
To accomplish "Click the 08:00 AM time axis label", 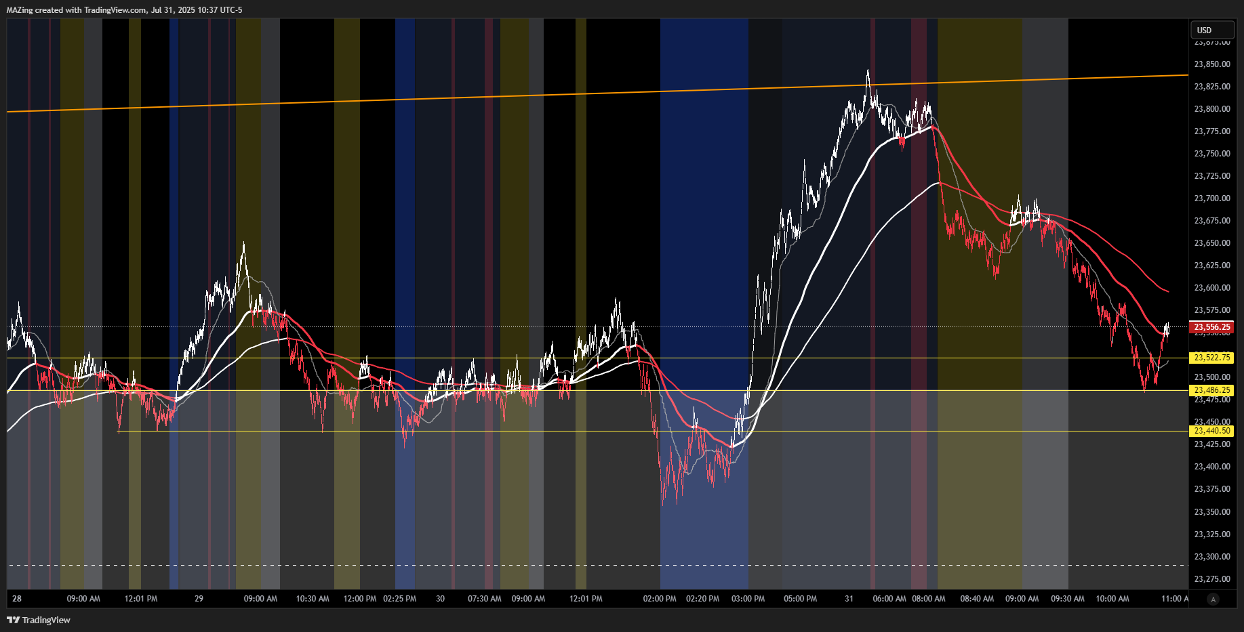I will click(x=929, y=599).
